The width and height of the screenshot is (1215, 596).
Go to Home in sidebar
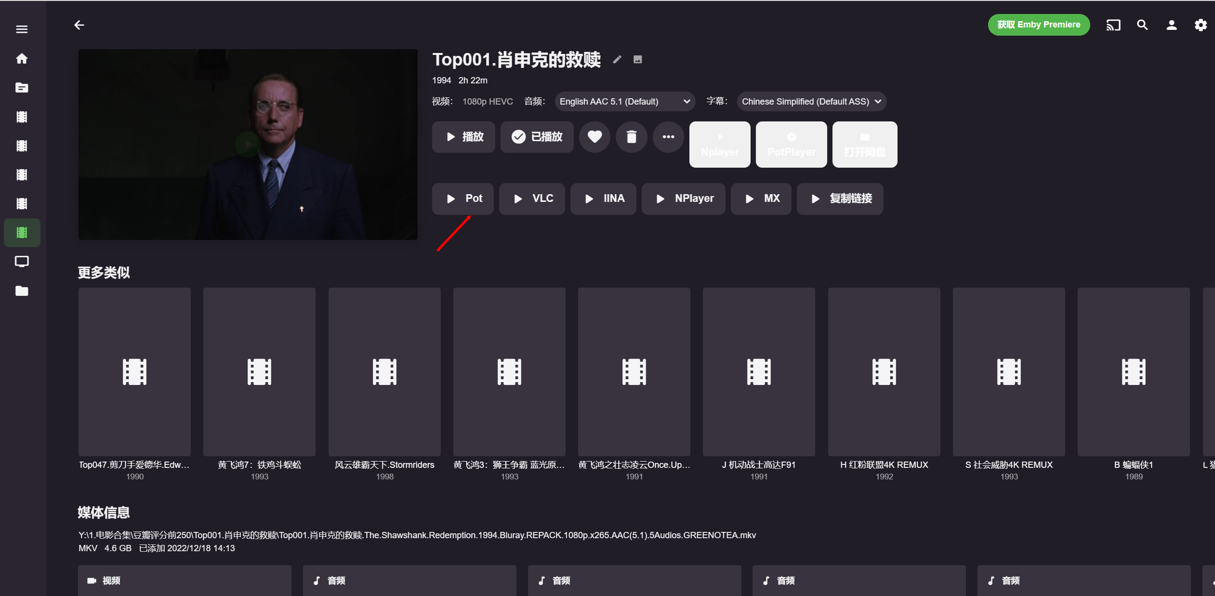(22, 59)
